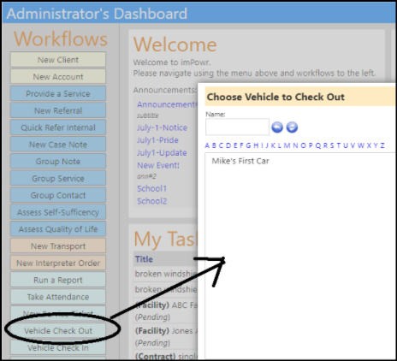Open the School1 announcement link
397x361 pixels.
[x=151, y=188]
